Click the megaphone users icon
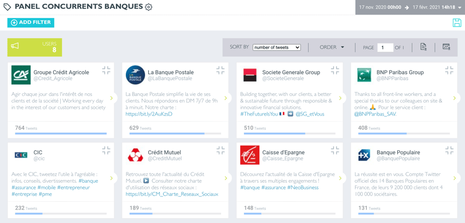Image resolution: width=465 pixels, height=223 pixels. click(x=15, y=46)
